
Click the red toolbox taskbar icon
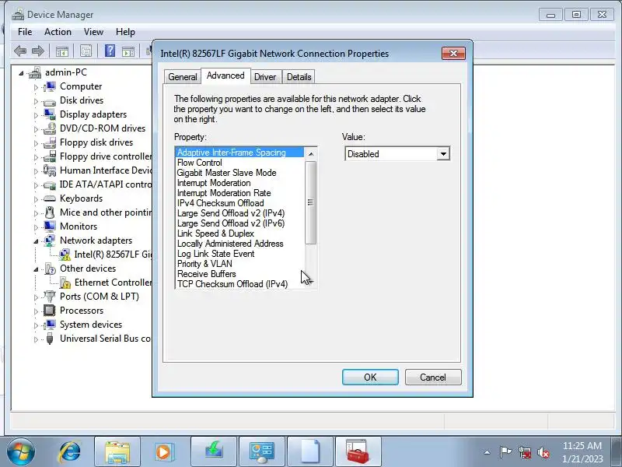click(x=358, y=452)
